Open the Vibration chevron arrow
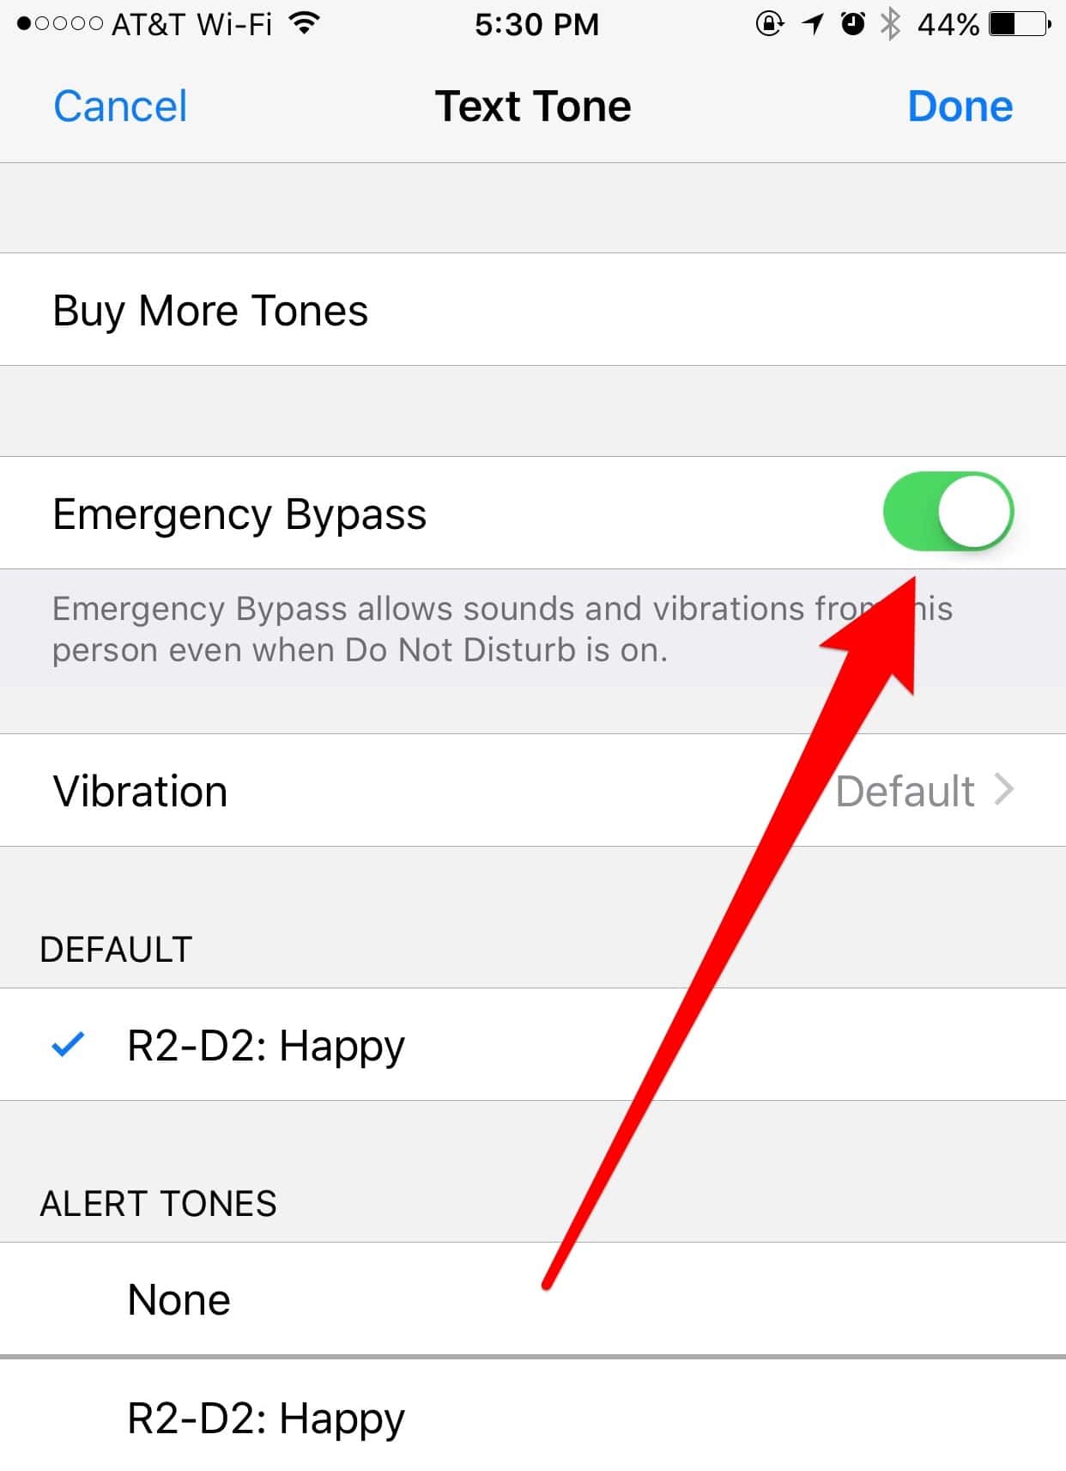1066x1471 pixels. point(1004,790)
